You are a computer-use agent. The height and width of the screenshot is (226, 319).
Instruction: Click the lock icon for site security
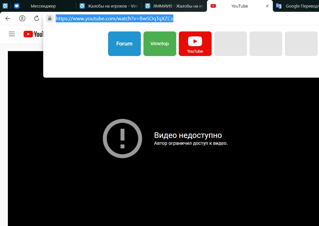click(x=49, y=18)
